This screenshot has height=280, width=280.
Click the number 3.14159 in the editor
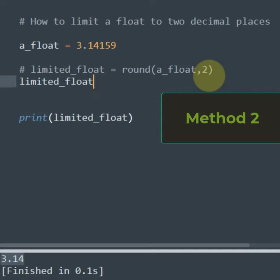96,45
